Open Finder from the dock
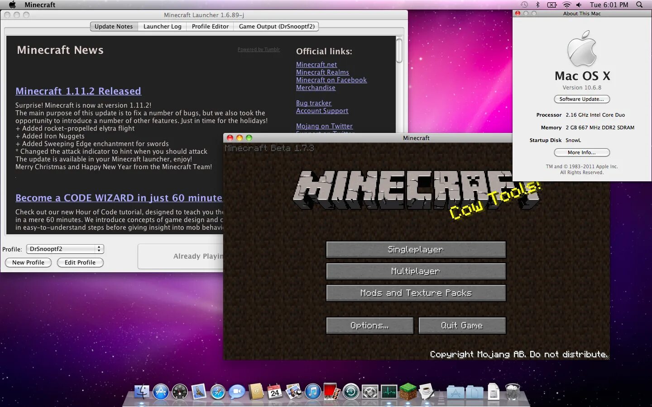 click(x=142, y=392)
